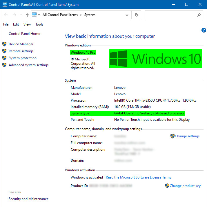Go to Control Panel Home
Image resolution: width=207 pixels, height=207 pixels.
[x=24, y=34]
